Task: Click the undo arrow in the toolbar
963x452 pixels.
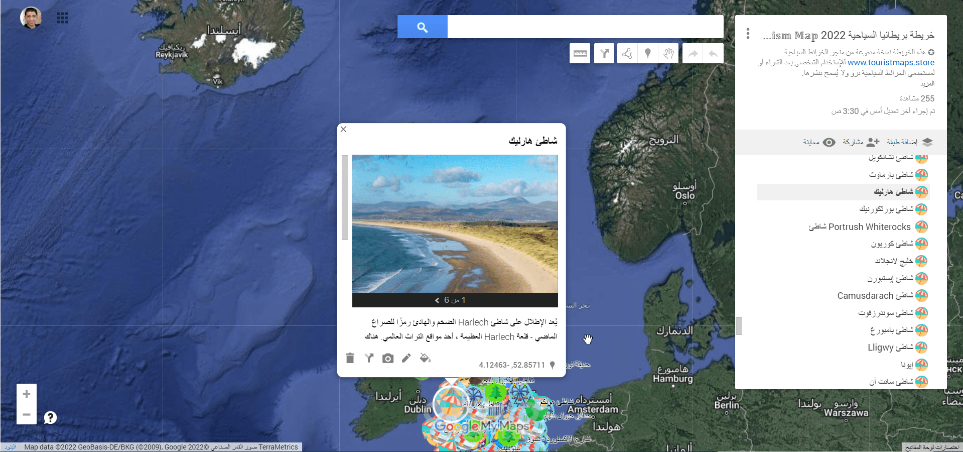Action: pyautogui.click(x=713, y=53)
